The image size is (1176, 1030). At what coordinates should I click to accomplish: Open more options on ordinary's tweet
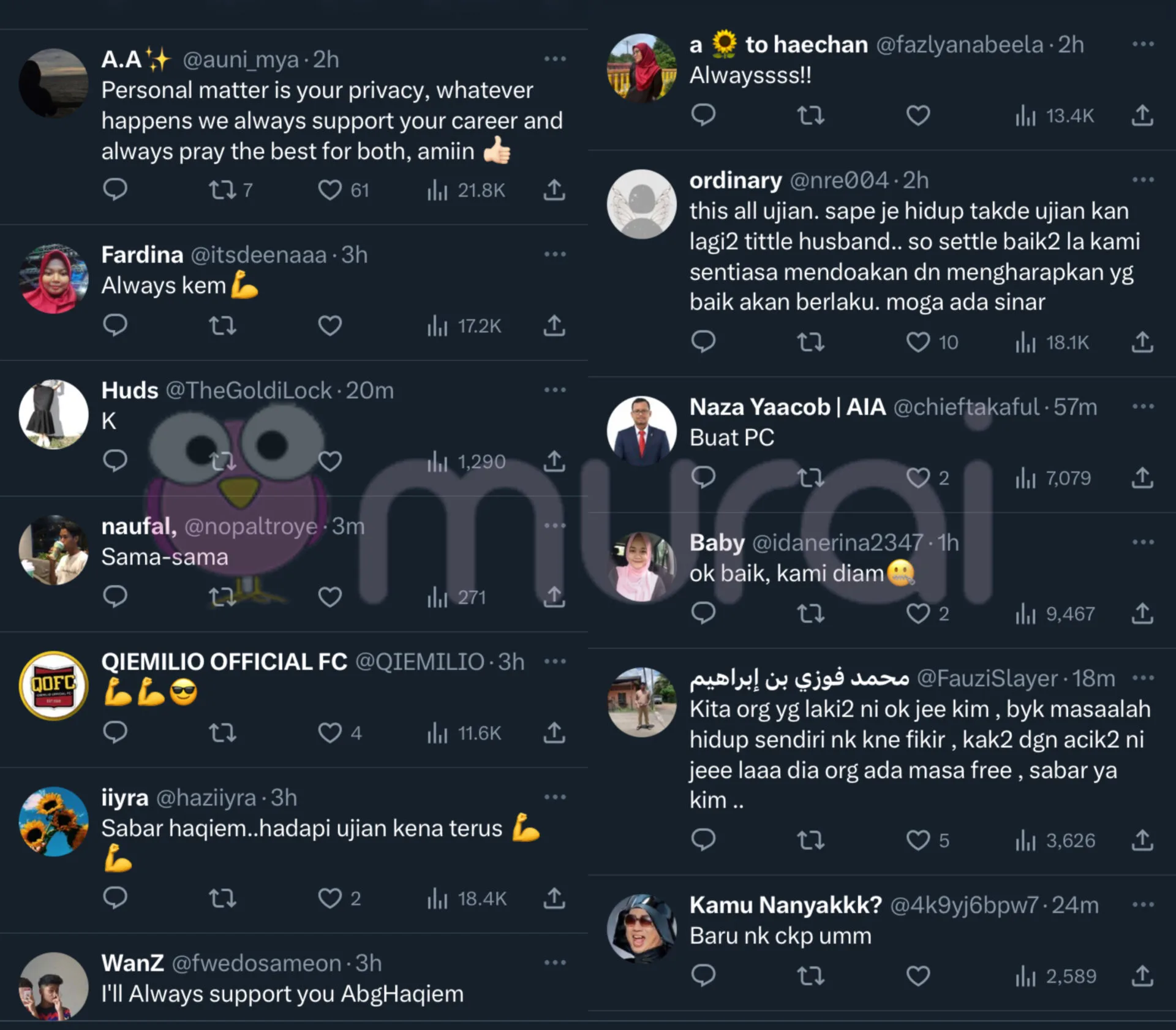pyautogui.click(x=1143, y=180)
